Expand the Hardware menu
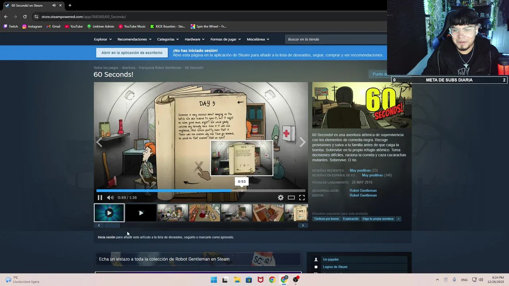The height and width of the screenshot is (286, 509). tap(194, 39)
